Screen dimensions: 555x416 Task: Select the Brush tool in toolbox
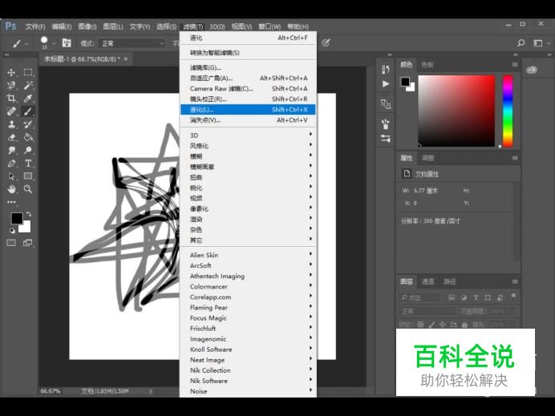[28, 111]
